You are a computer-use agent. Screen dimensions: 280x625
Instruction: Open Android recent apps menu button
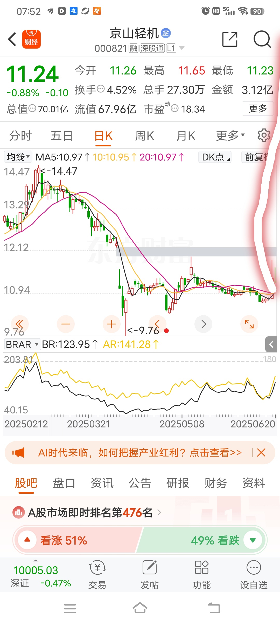tap(70, 608)
